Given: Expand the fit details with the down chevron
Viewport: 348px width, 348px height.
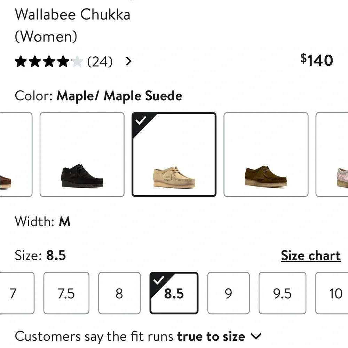Looking at the screenshot, I should (x=256, y=336).
